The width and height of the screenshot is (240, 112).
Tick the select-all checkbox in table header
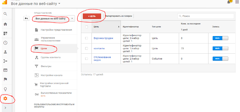(86, 27)
